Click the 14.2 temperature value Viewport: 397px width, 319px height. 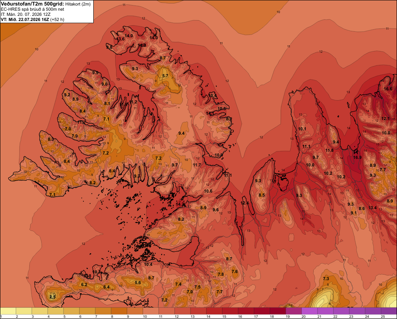(180, 204)
